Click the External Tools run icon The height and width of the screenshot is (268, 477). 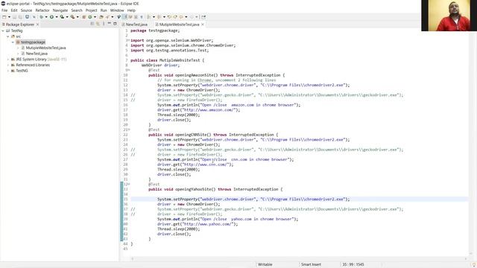[x=73, y=17]
